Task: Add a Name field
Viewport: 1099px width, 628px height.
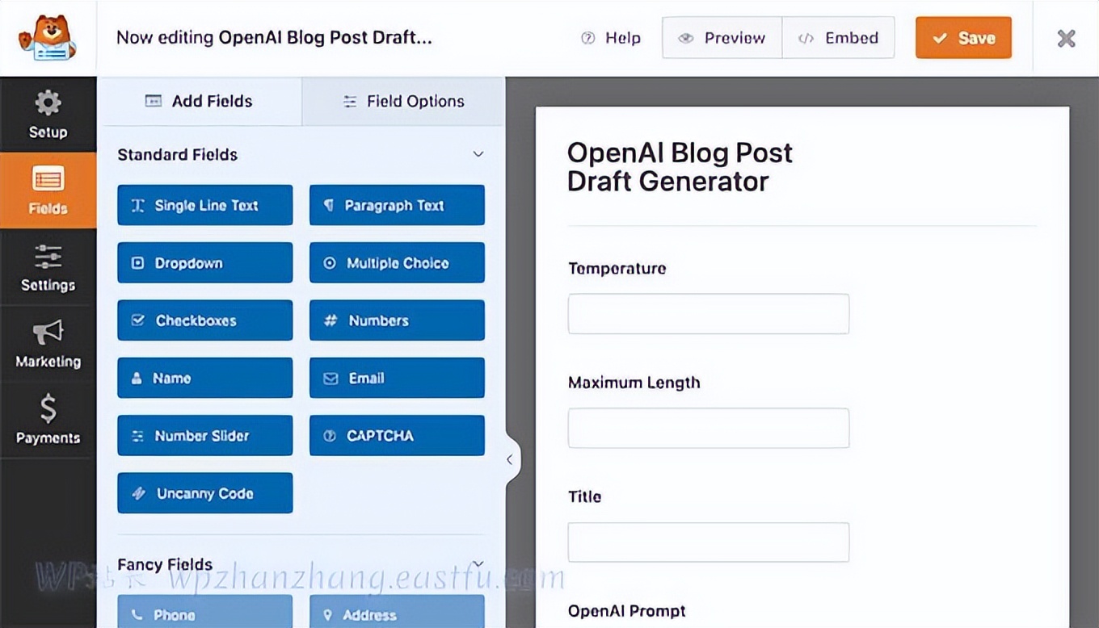Action: [205, 378]
